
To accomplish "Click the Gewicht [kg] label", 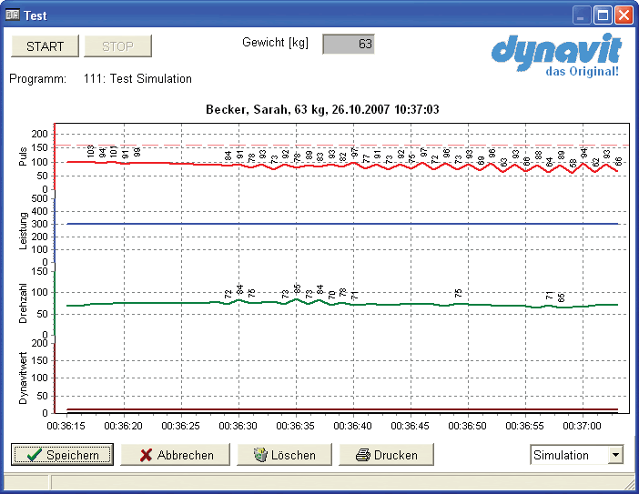I will point(276,43).
